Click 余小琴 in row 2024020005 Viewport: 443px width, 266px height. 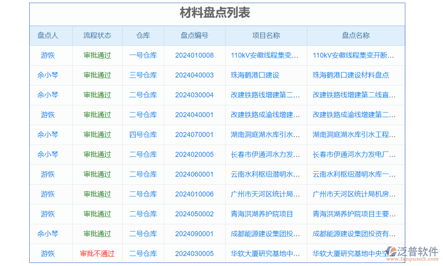(x=48, y=154)
